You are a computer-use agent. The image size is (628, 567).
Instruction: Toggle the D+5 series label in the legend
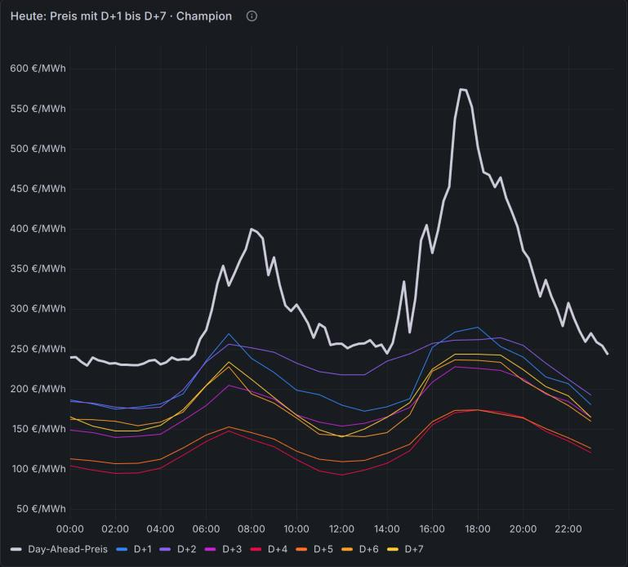(323, 549)
